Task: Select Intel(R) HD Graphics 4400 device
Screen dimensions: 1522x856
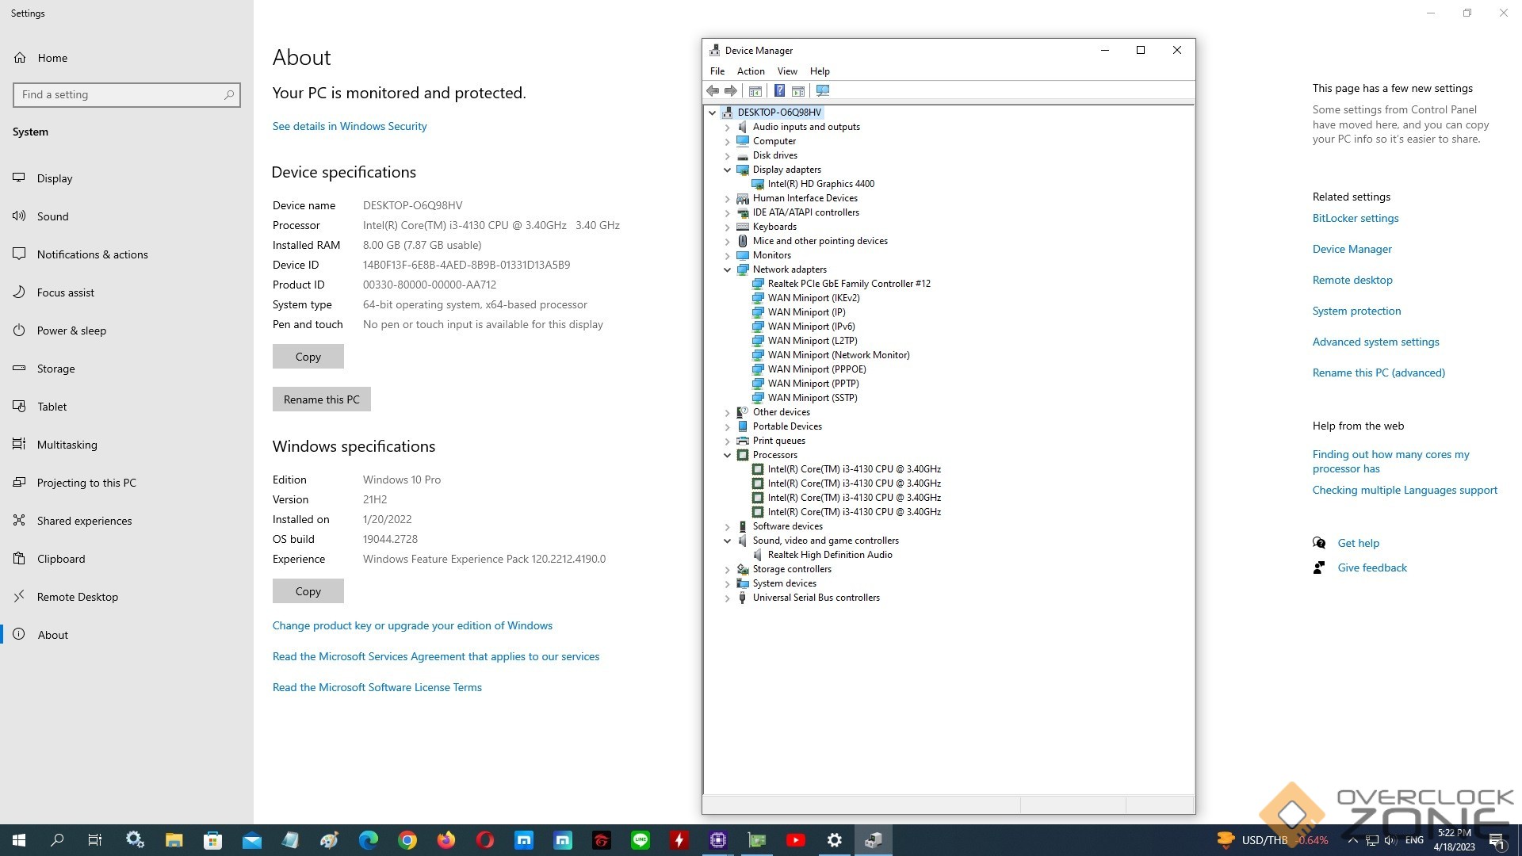Action: pyautogui.click(x=820, y=184)
